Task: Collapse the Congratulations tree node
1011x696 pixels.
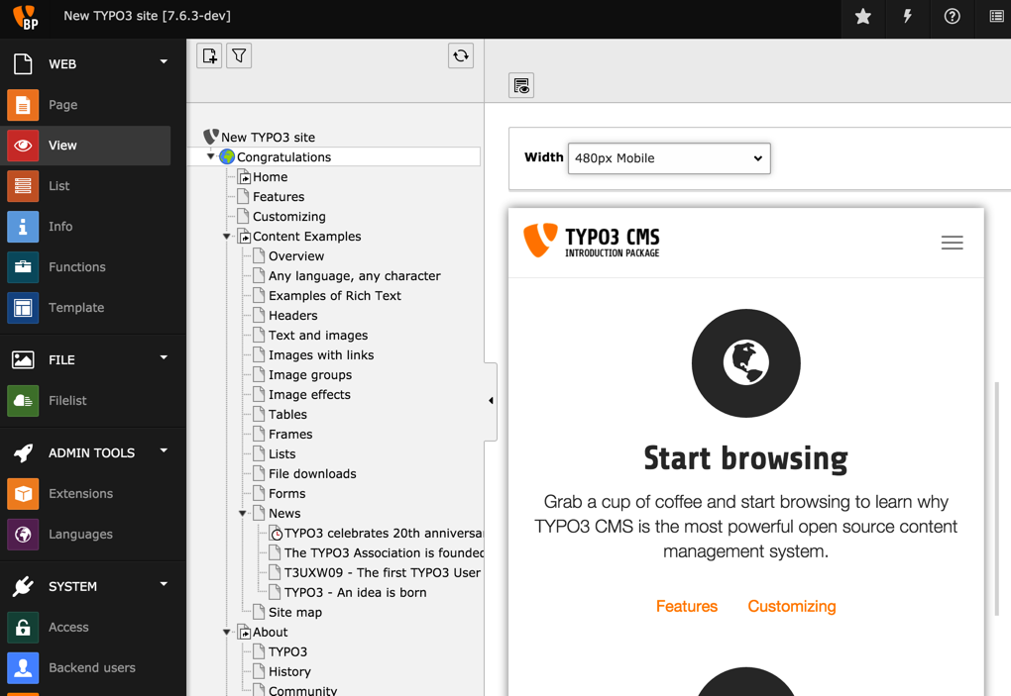Action: (210, 156)
